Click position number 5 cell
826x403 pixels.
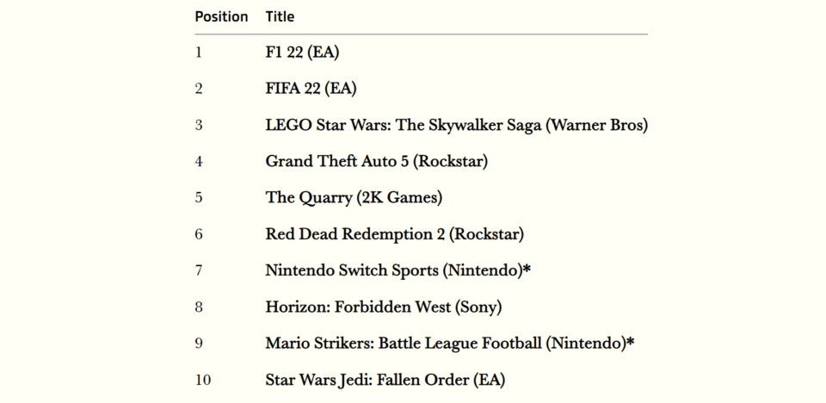click(199, 198)
